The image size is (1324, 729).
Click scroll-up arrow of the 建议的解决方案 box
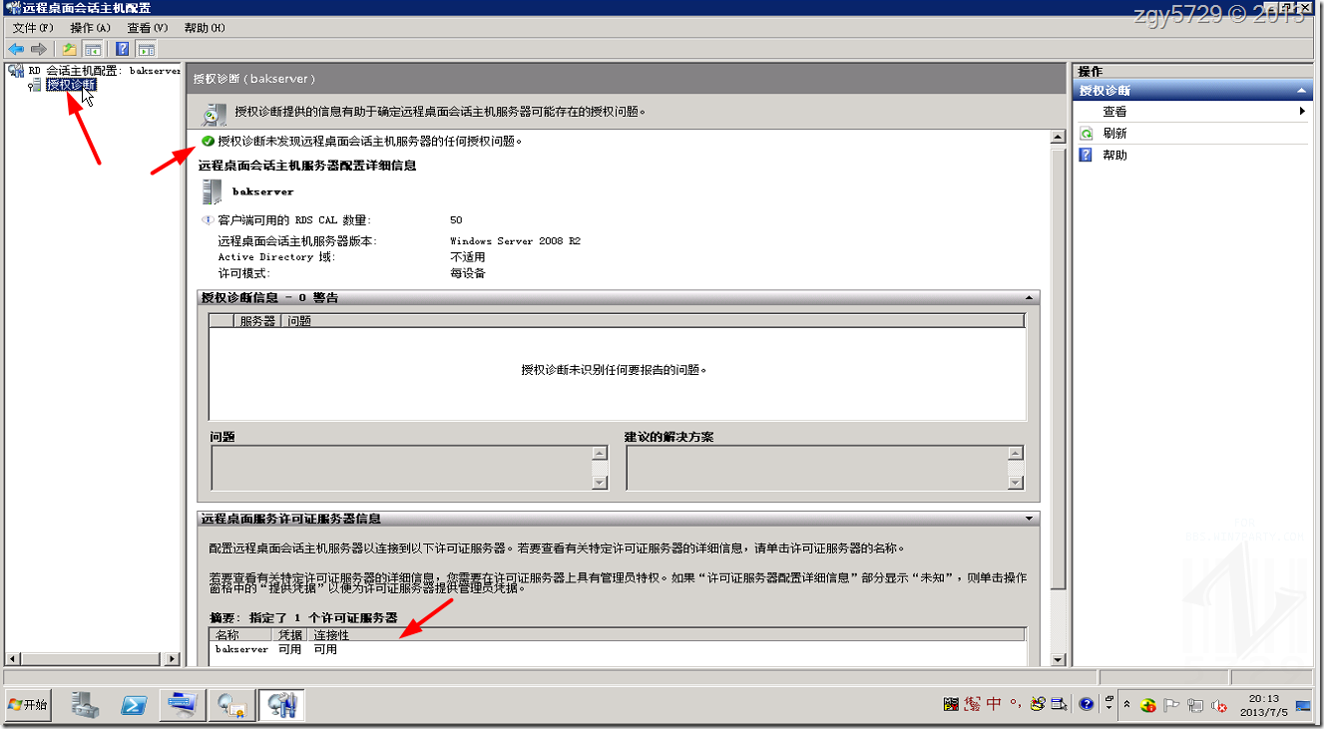[1015, 453]
